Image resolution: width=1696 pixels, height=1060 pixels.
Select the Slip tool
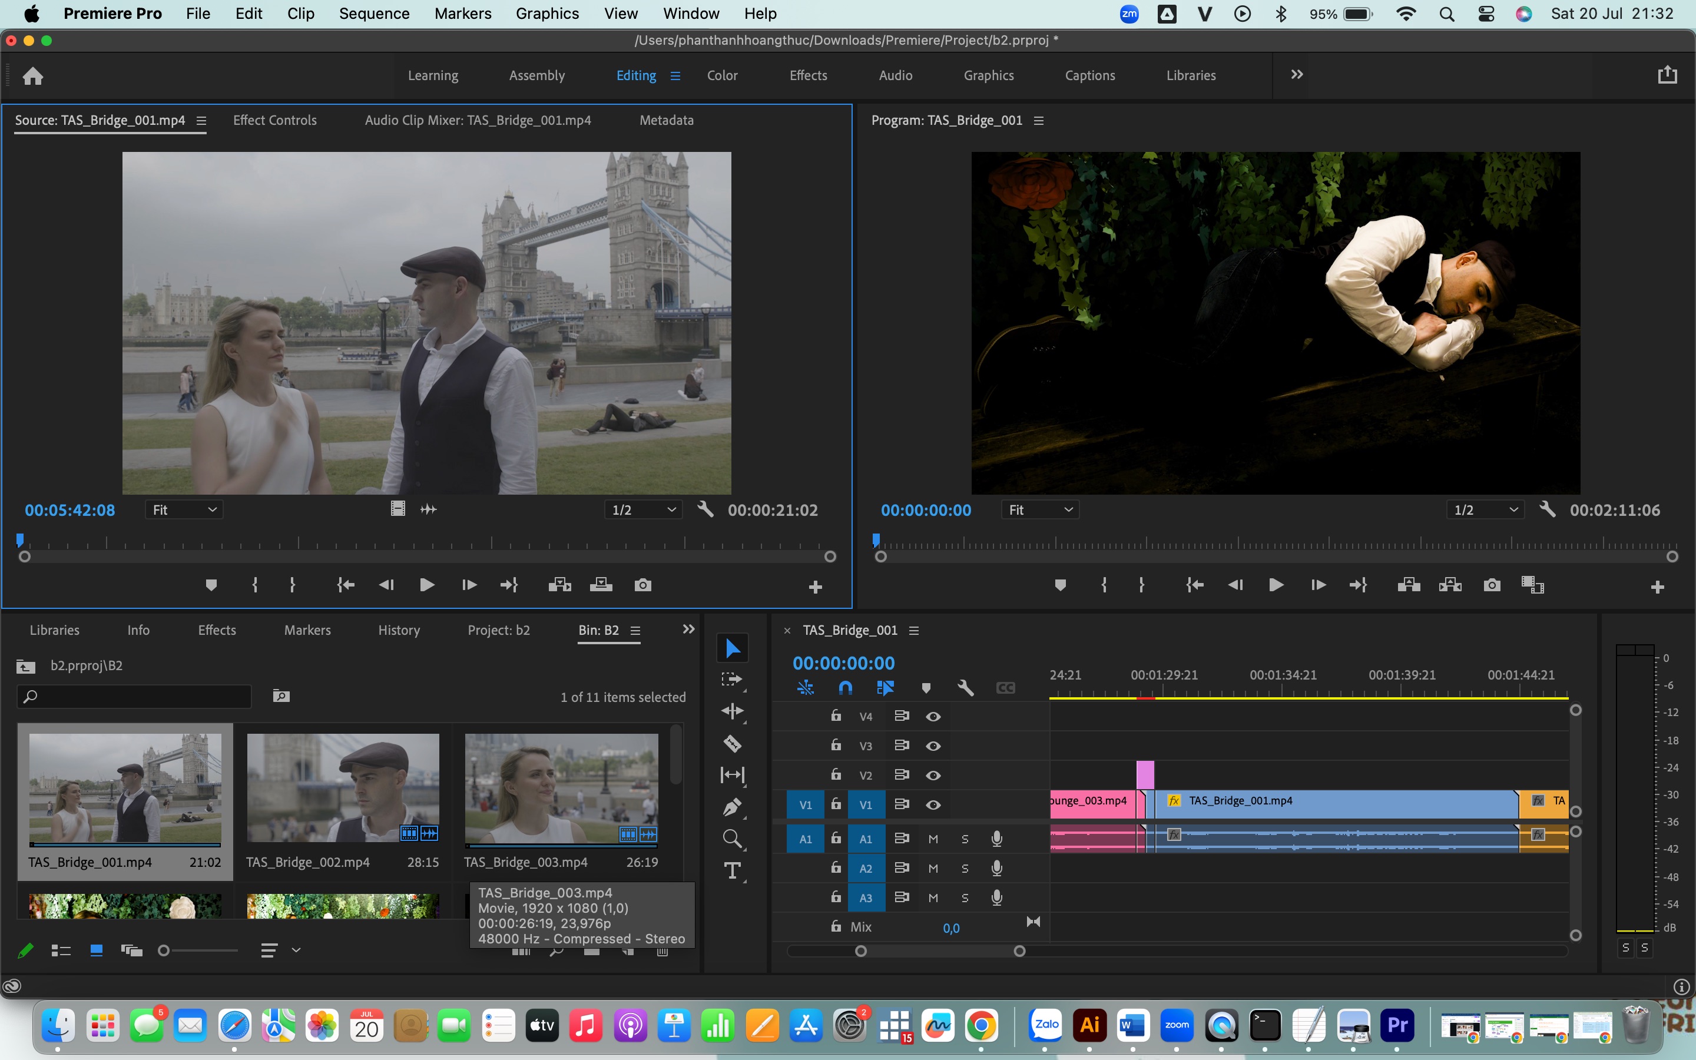[733, 774]
